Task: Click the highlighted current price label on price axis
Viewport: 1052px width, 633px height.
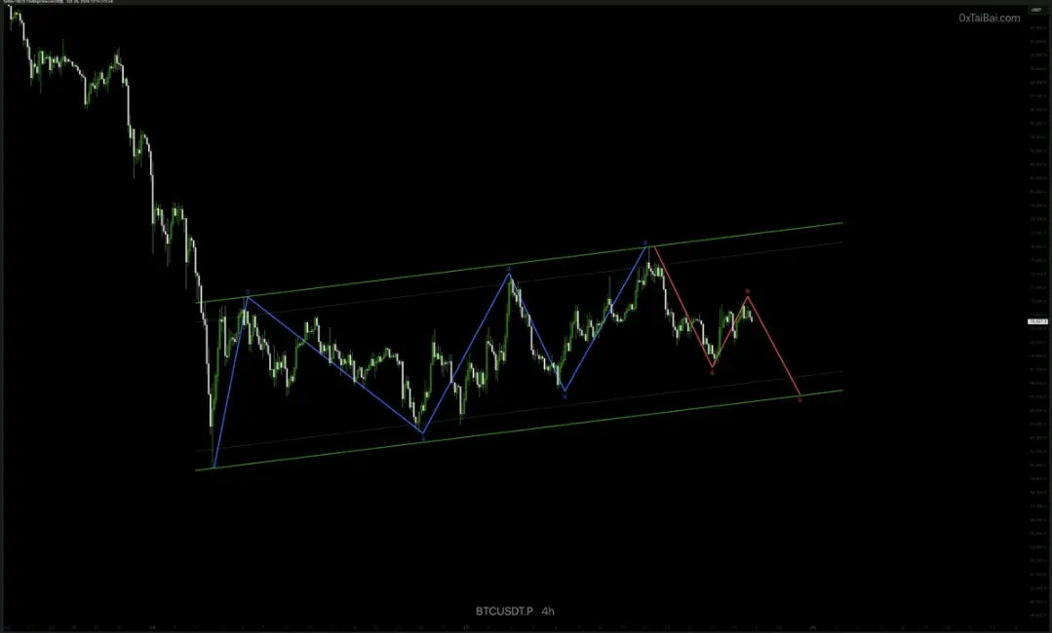Action: [1038, 321]
